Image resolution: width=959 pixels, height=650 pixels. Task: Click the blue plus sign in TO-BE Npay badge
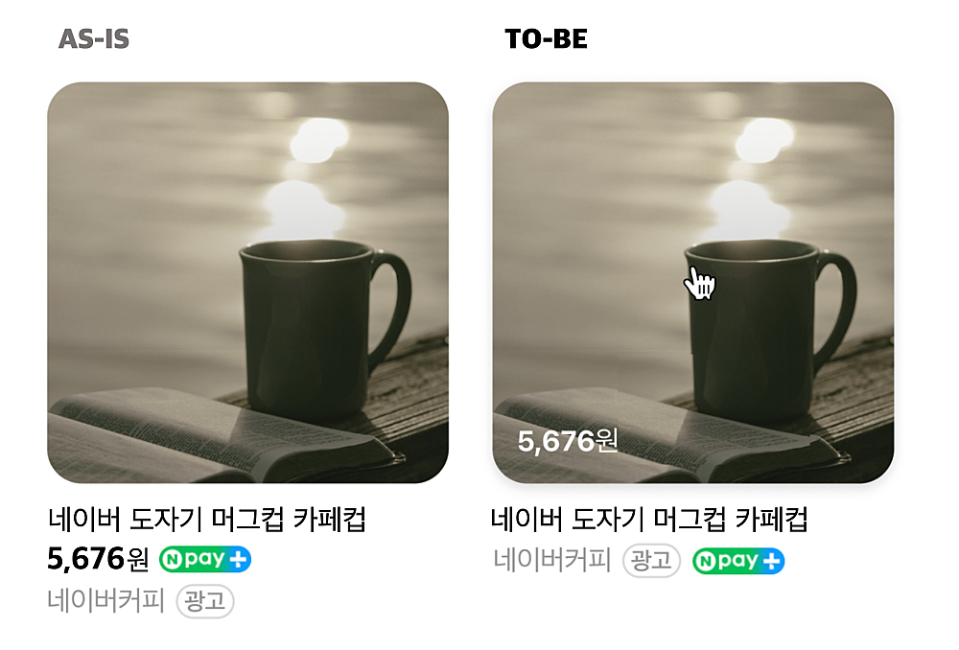tap(771, 562)
